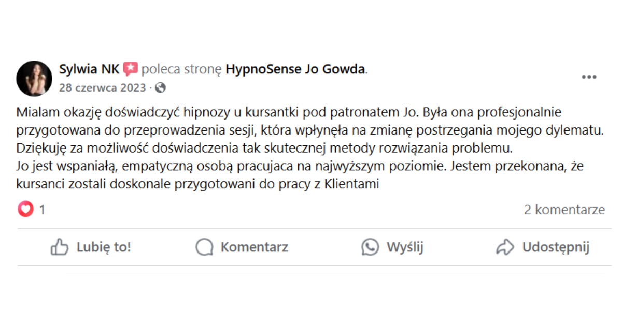Click the red recommendation star badge
Viewport: 622px width, 326px height.
[x=131, y=69]
